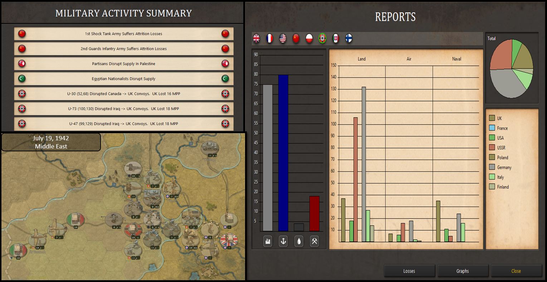Image resolution: width=547 pixels, height=282 pixels.
Task: Click "Egyptian Nationalists Disrupt Supply" entry
Action: coord(123,79)
